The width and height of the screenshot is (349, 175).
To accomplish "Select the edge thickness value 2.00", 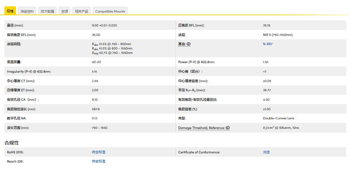I will (x=95, y=90).
